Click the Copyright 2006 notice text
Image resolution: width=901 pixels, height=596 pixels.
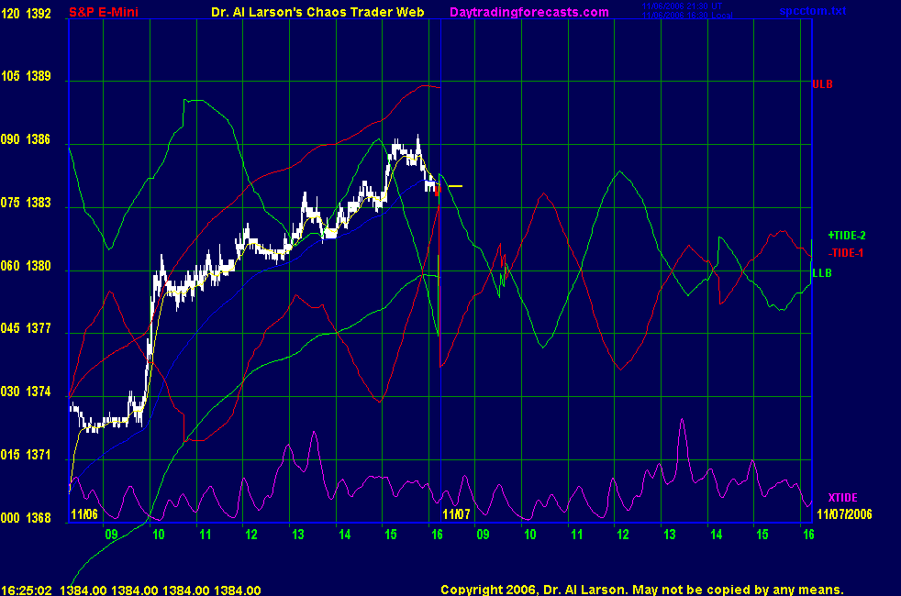pyautogui.click(x=641, y=590)
